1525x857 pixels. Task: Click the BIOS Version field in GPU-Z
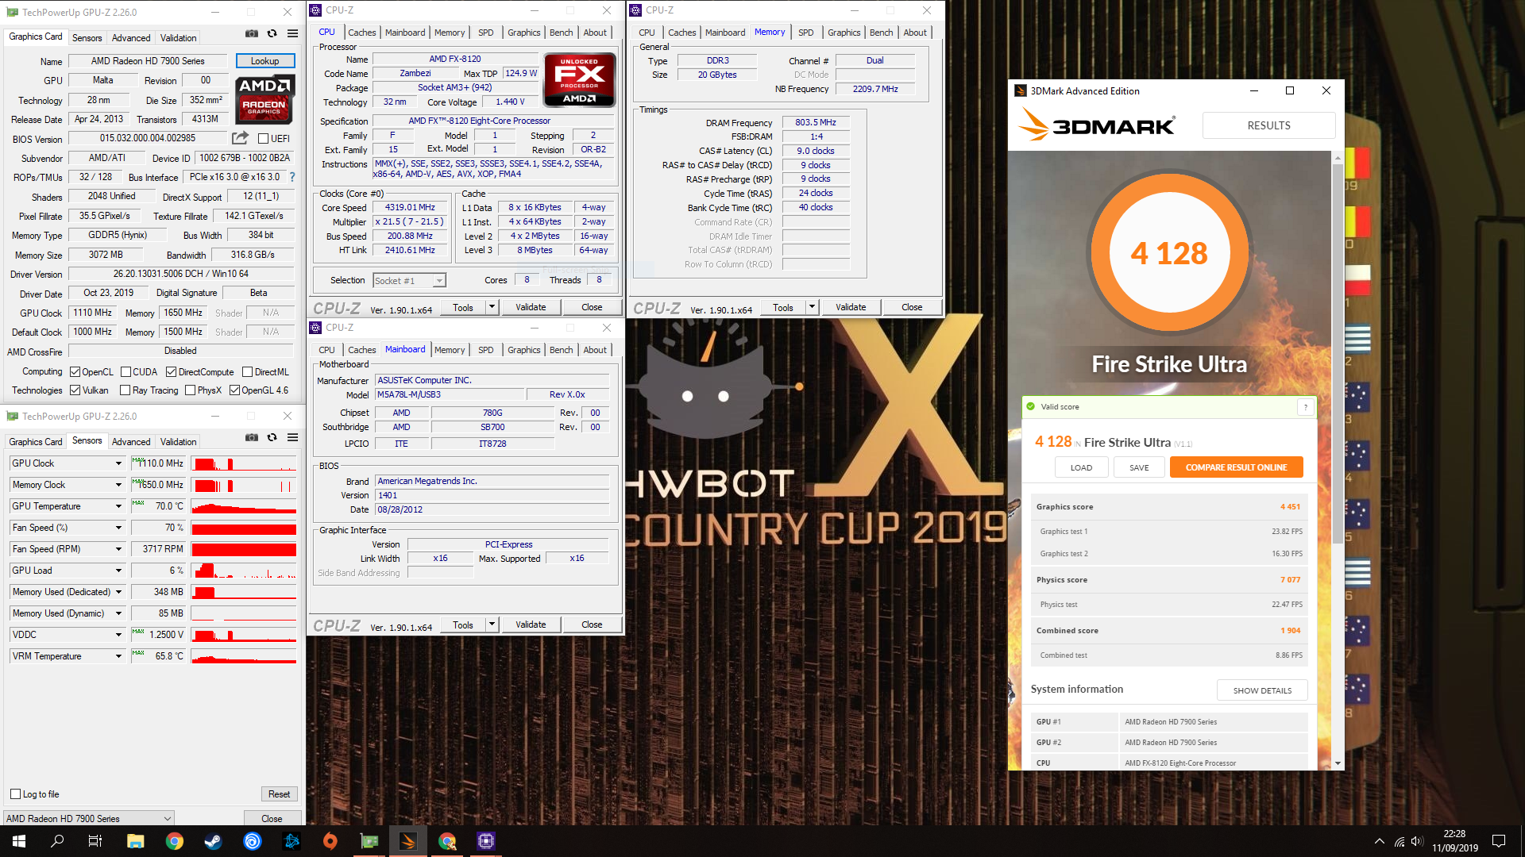(x=148, y=138)
